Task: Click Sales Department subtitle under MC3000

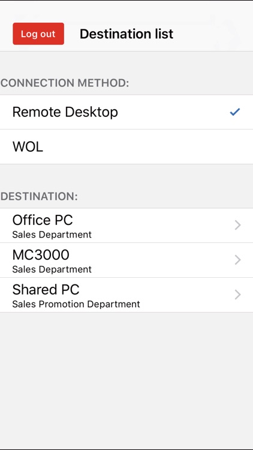Action: (x=52, y=269)
